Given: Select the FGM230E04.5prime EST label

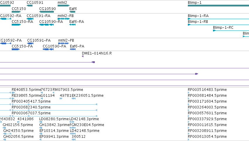Looking at the screenshot, I should (87, 125).
